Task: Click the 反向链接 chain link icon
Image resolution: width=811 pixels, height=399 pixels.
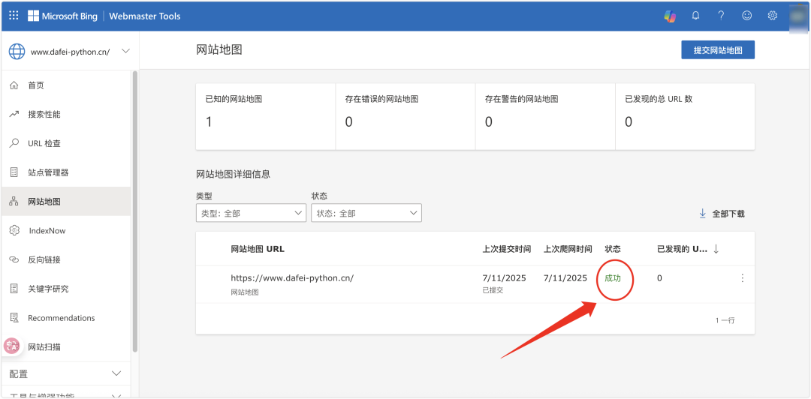Action: tap(14, 259)
